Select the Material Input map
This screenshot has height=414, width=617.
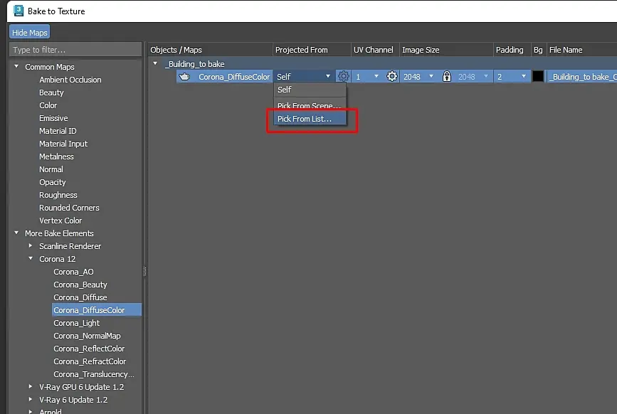[63, 144]
